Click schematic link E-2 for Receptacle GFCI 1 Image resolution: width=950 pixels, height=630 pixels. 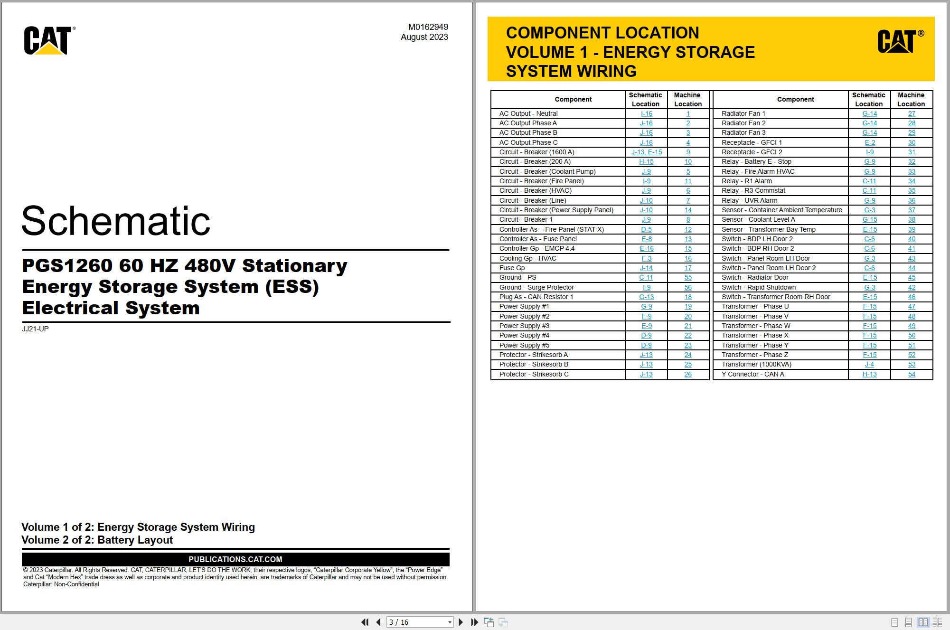pyautogui.click(x=869, y=142)
